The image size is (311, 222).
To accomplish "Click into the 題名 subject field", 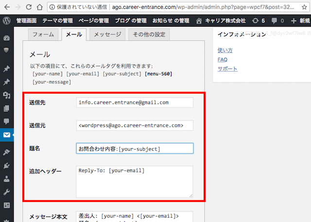I will (x=135, y=149).
